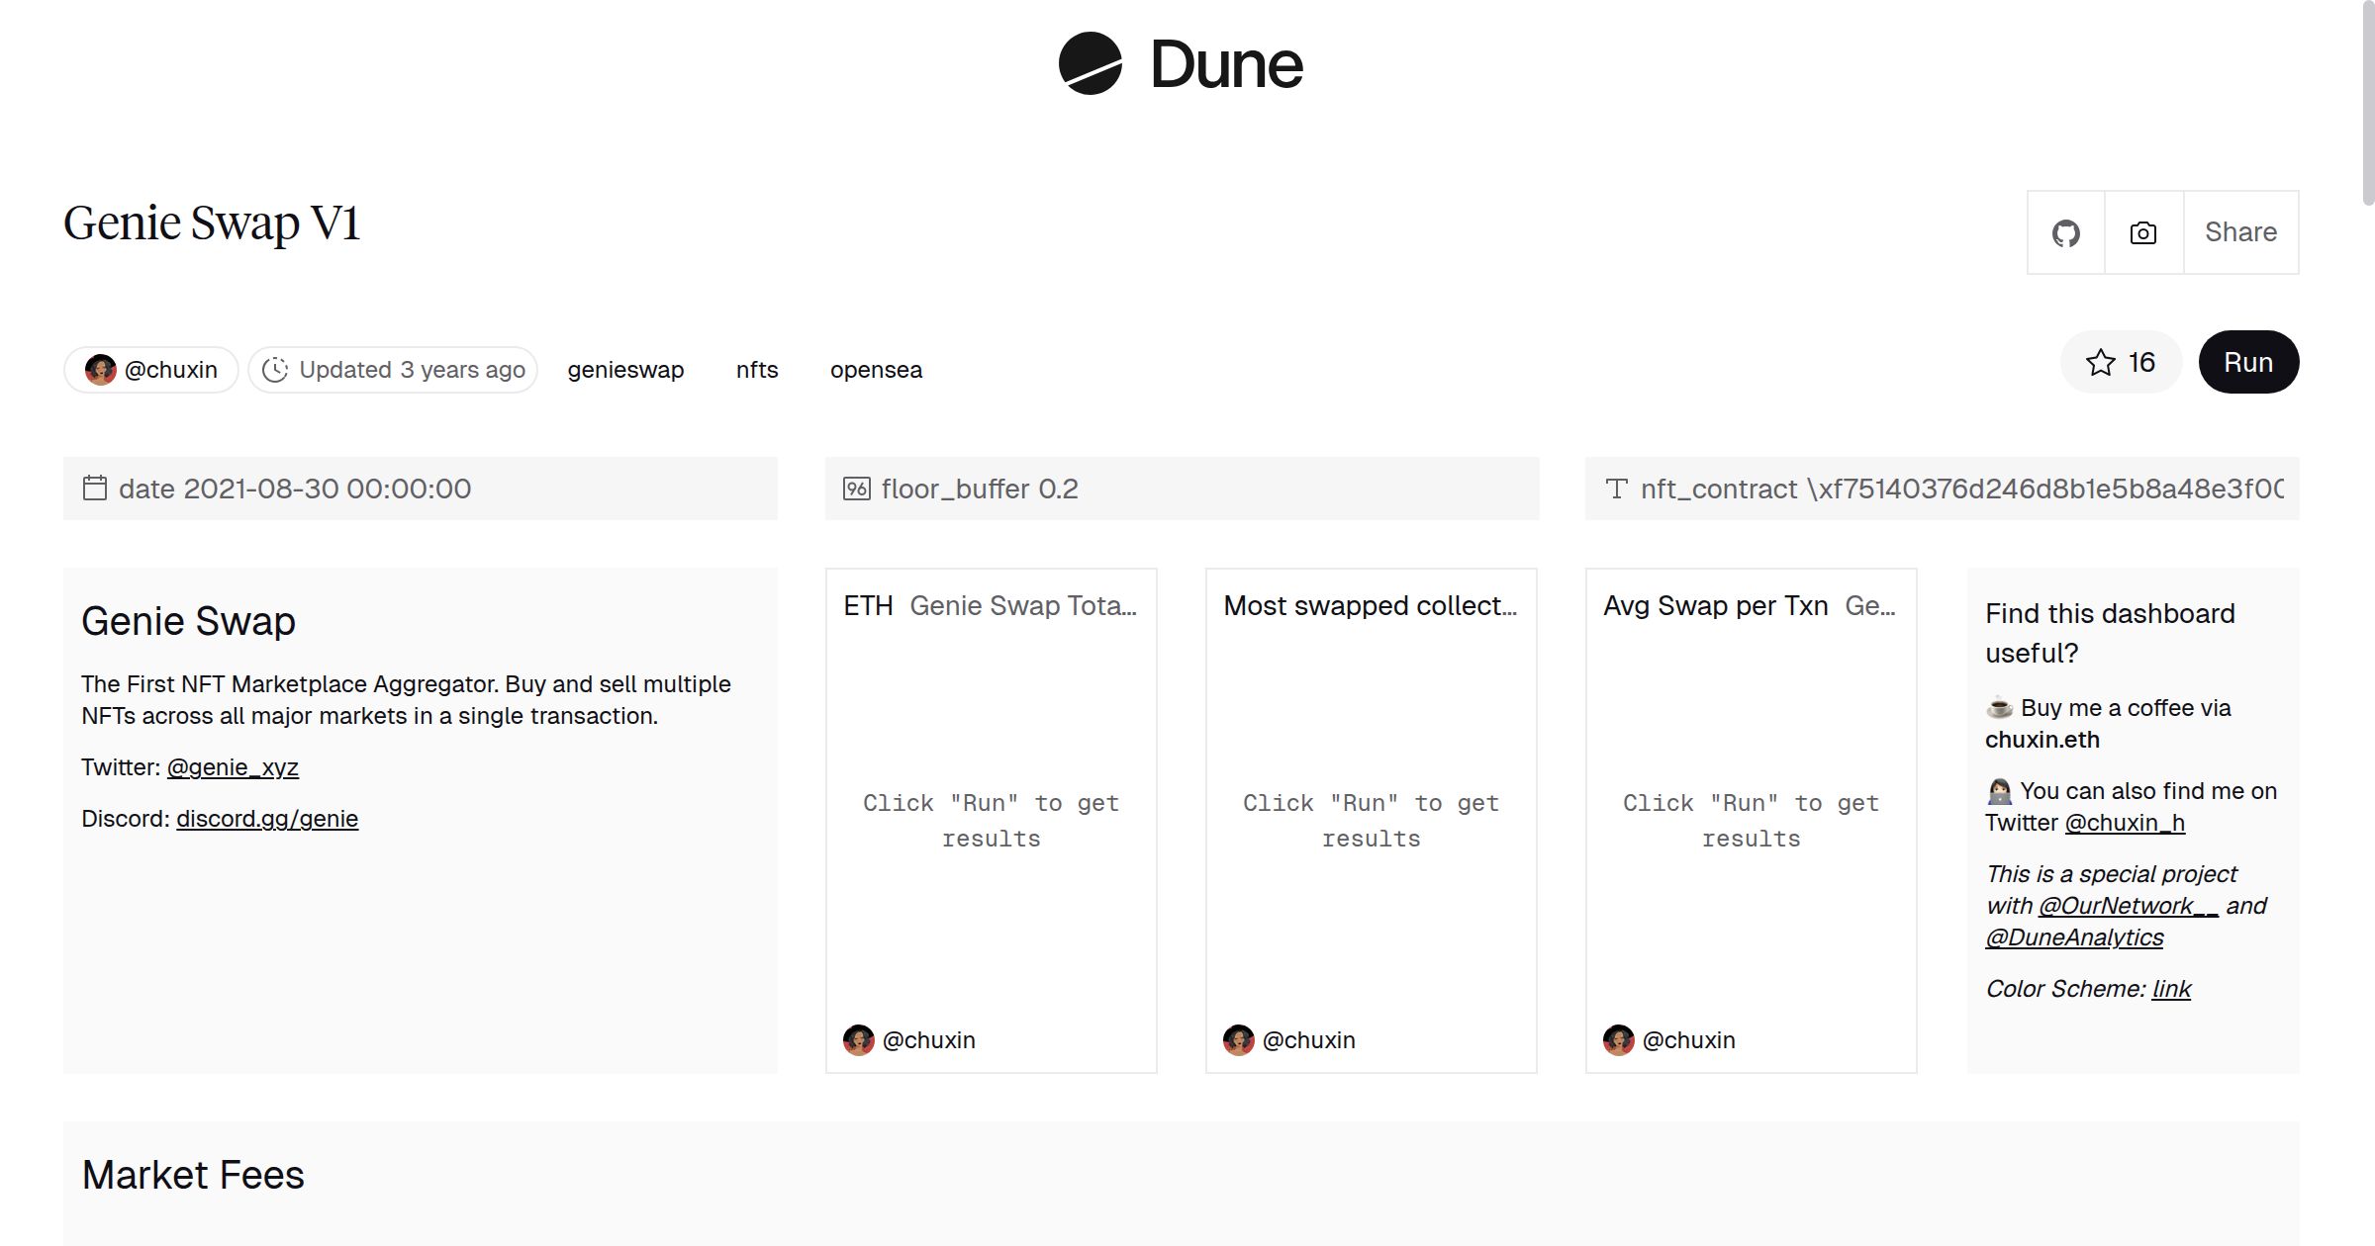2375x1246 pixels.
Task: Open the @genie_xyz Twitter link
Action: tap(233, 767)
